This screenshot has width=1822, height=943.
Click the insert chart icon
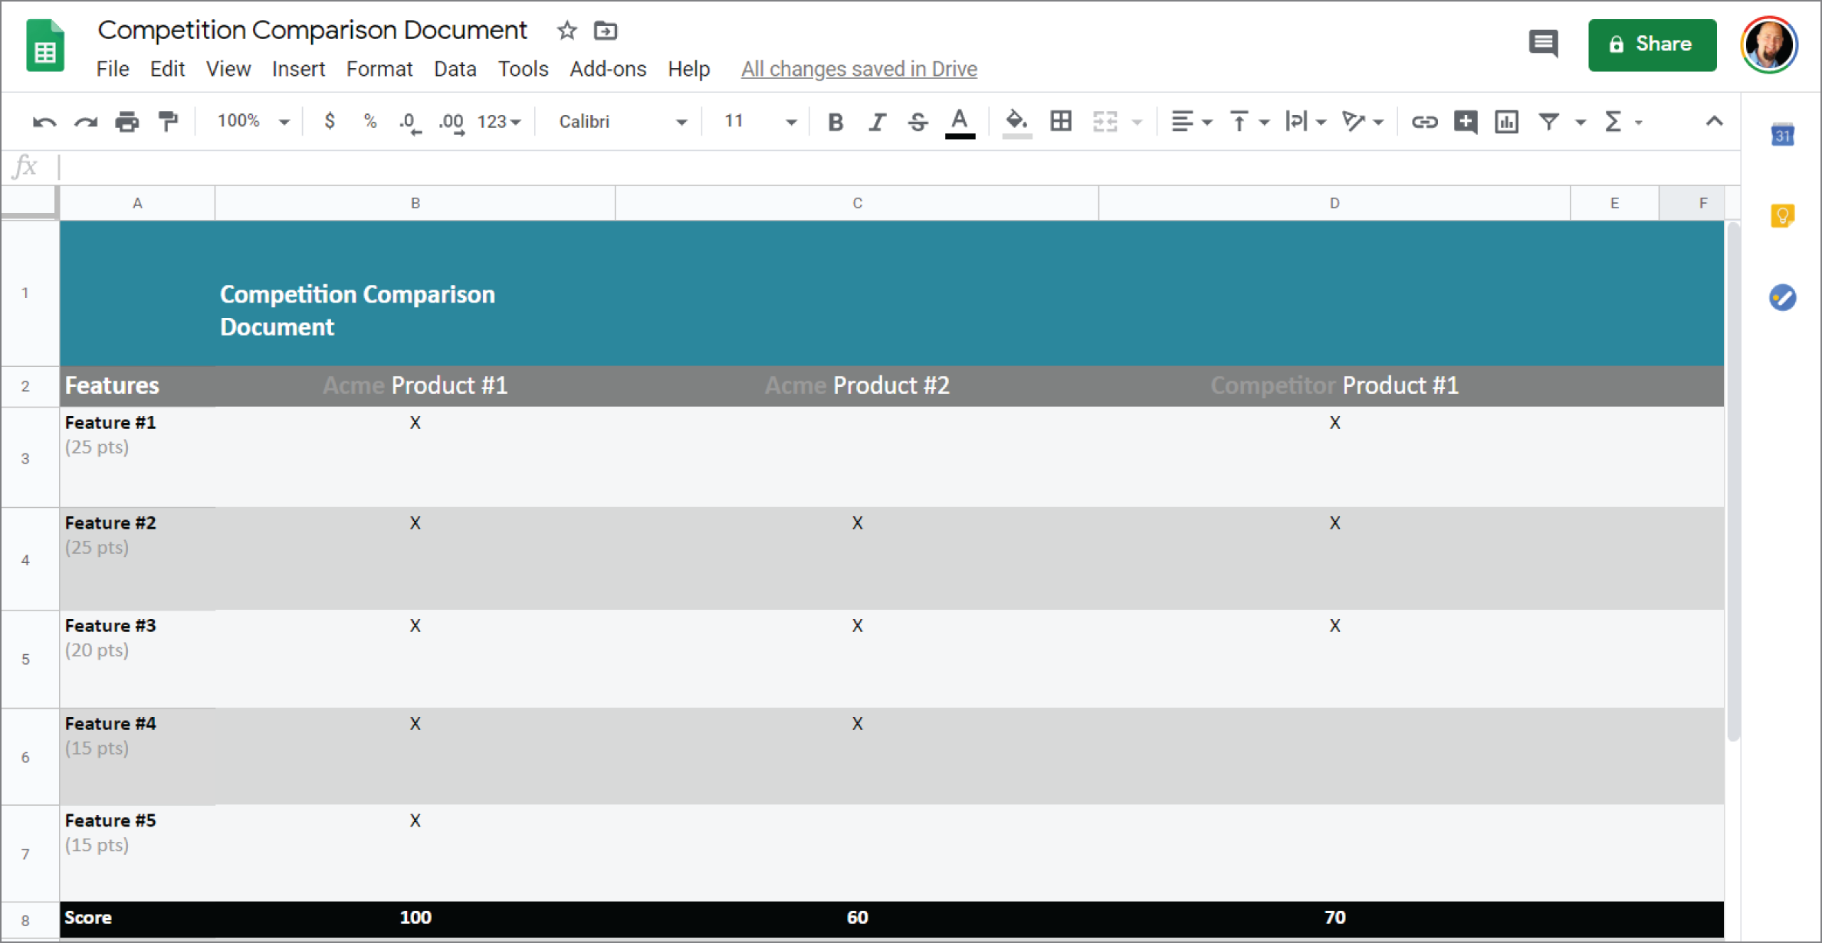click(x=1506, y=121)
